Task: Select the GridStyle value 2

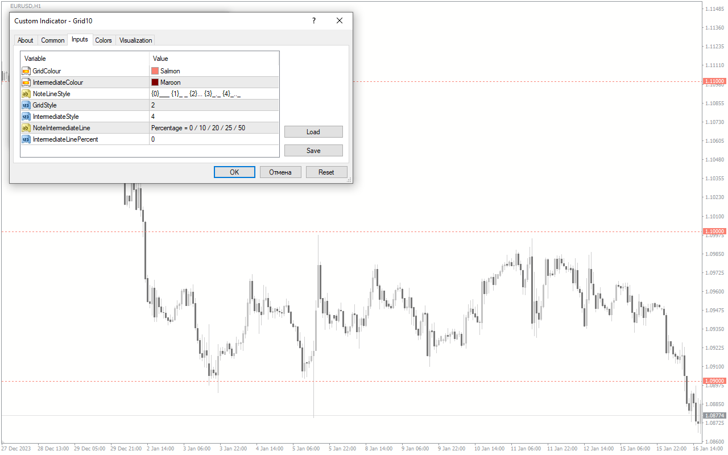Action: [214, 105]
